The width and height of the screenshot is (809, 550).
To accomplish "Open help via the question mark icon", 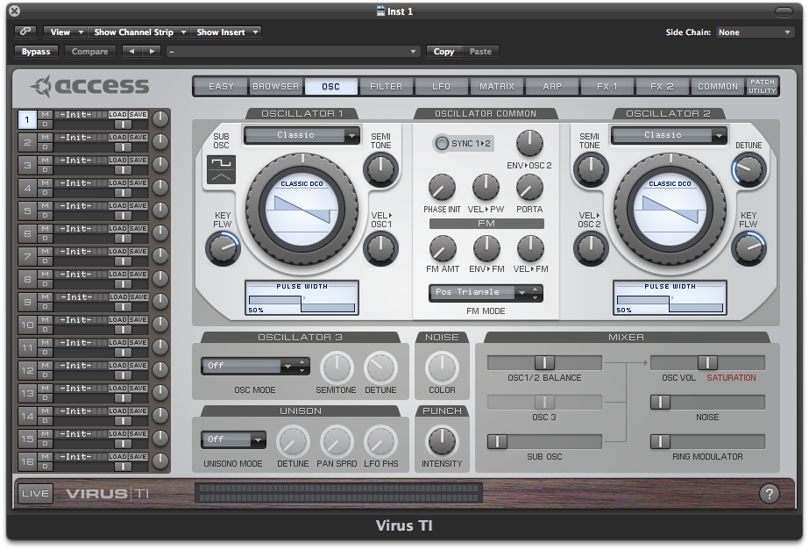I will coord(770,494).
